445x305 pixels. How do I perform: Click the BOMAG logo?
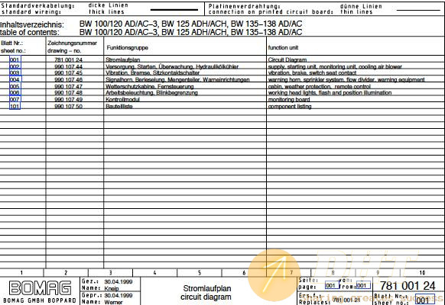40,288
